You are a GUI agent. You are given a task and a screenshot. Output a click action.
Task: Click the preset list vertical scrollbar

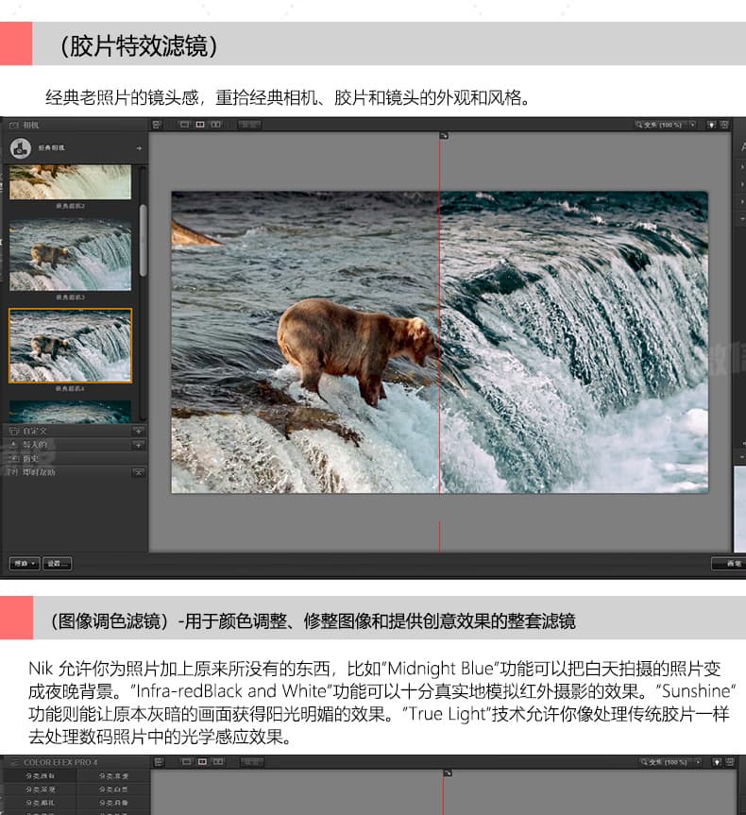click(143, 227)
